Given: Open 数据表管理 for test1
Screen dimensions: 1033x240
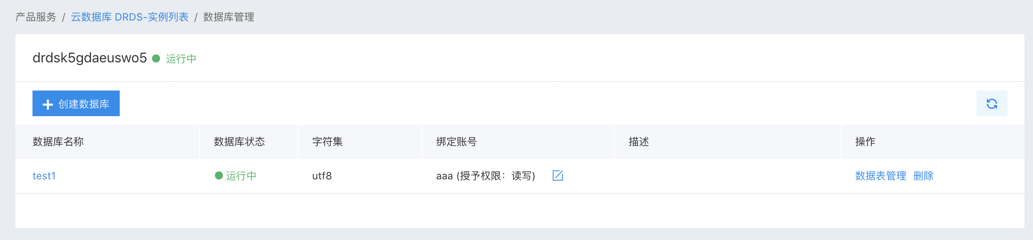Looking at the screenshot, I should click(880, 176).
